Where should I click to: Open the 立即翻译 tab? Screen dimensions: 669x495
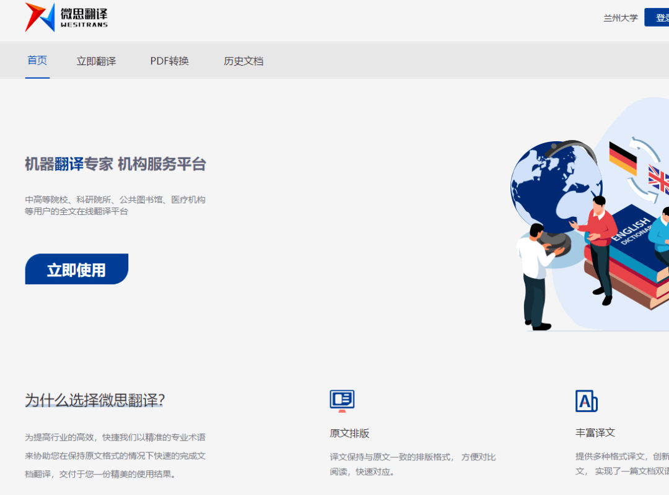96,61
